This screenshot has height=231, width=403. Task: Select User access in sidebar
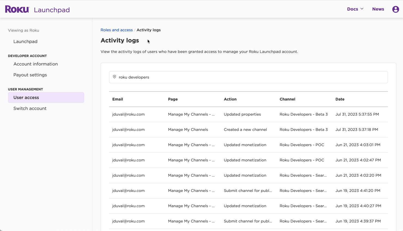coord(26,97)
